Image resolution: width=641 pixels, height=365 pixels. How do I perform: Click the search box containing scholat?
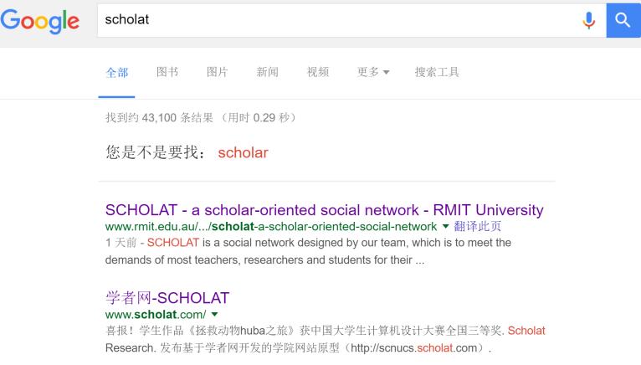coord(335,19)
